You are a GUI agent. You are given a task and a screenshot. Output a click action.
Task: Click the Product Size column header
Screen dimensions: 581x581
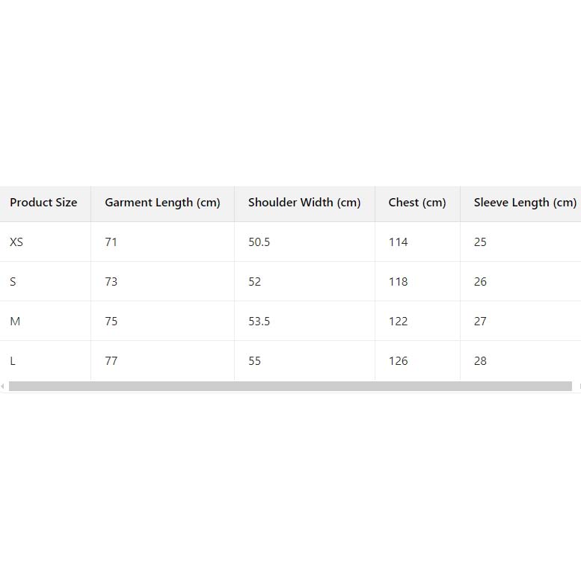click(43, 203)
